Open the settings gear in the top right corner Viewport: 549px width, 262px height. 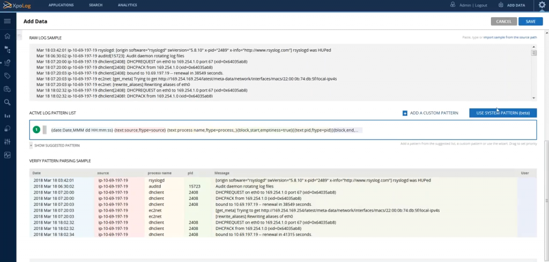click(541, 5)
